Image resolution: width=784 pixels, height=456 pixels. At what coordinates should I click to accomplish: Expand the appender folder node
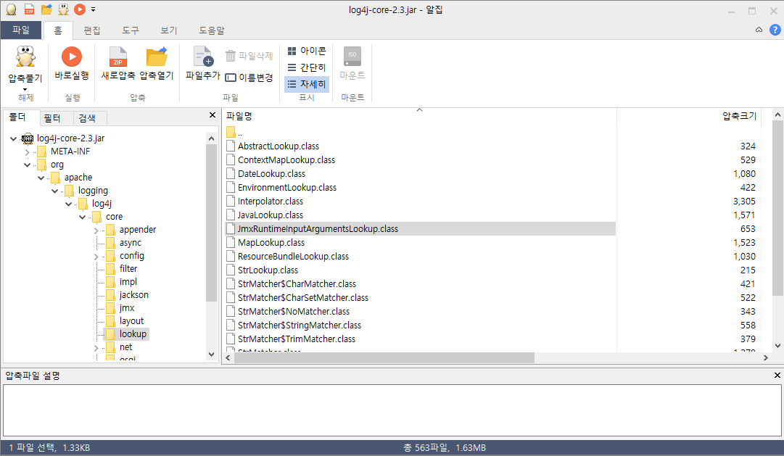(96, 231)
